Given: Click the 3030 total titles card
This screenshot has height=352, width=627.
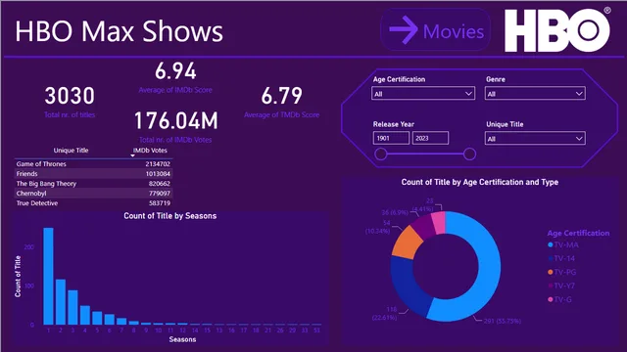Looking at the screenshot, I should (x=70, y=102).
